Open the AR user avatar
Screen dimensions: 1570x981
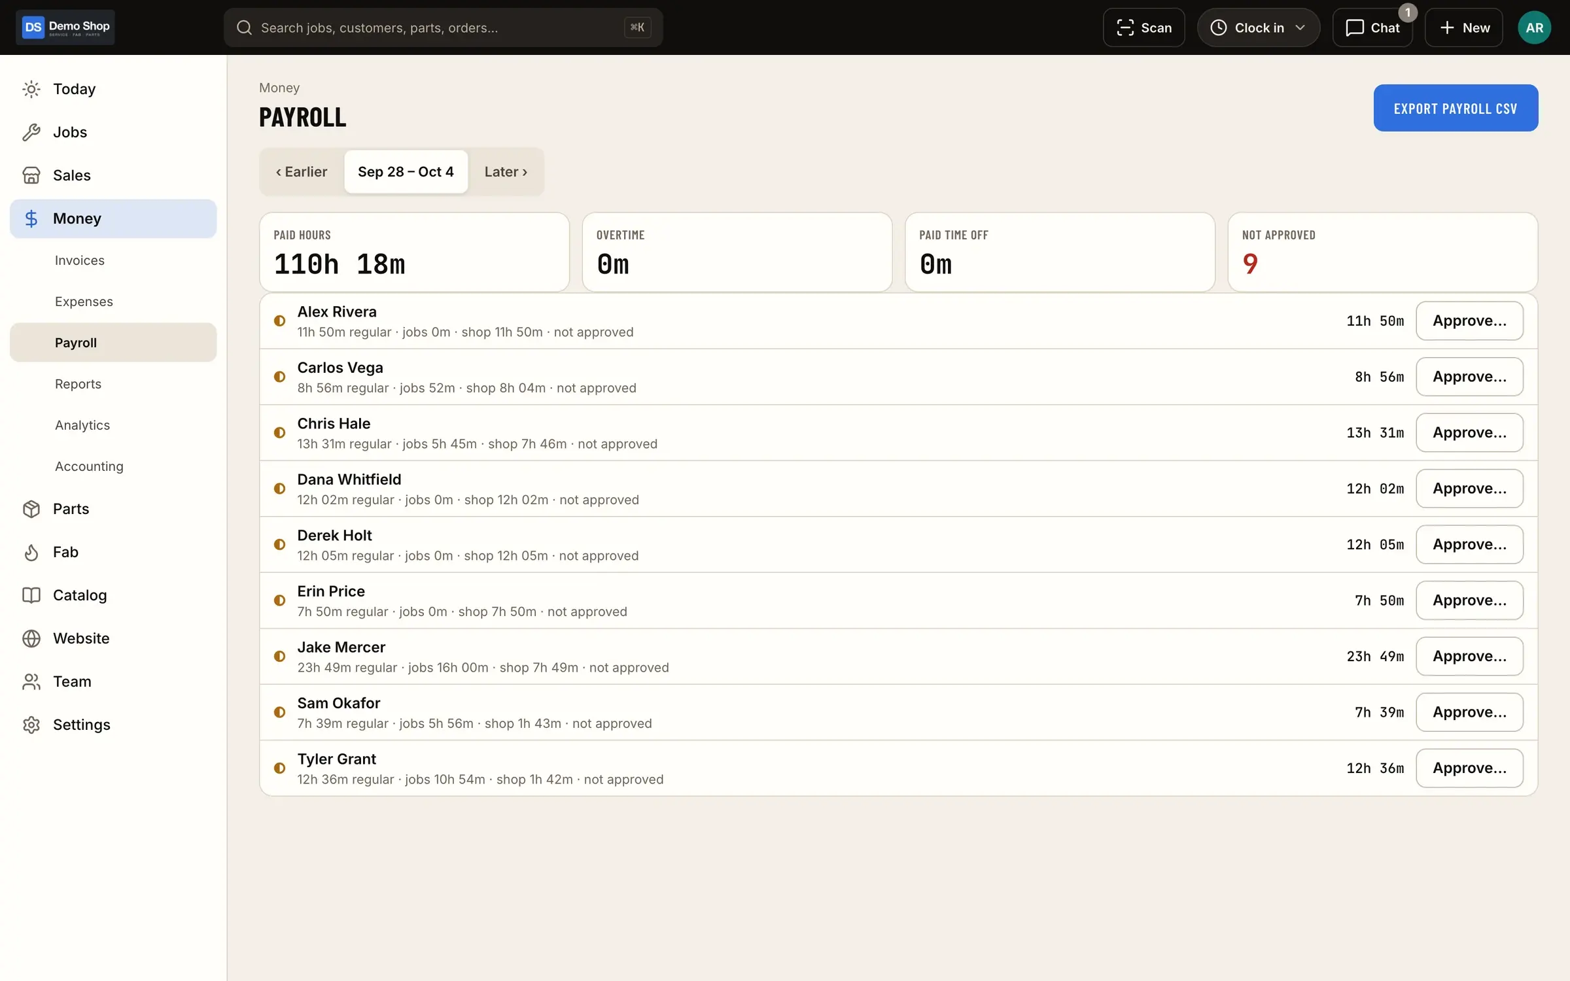point(1534,27)
